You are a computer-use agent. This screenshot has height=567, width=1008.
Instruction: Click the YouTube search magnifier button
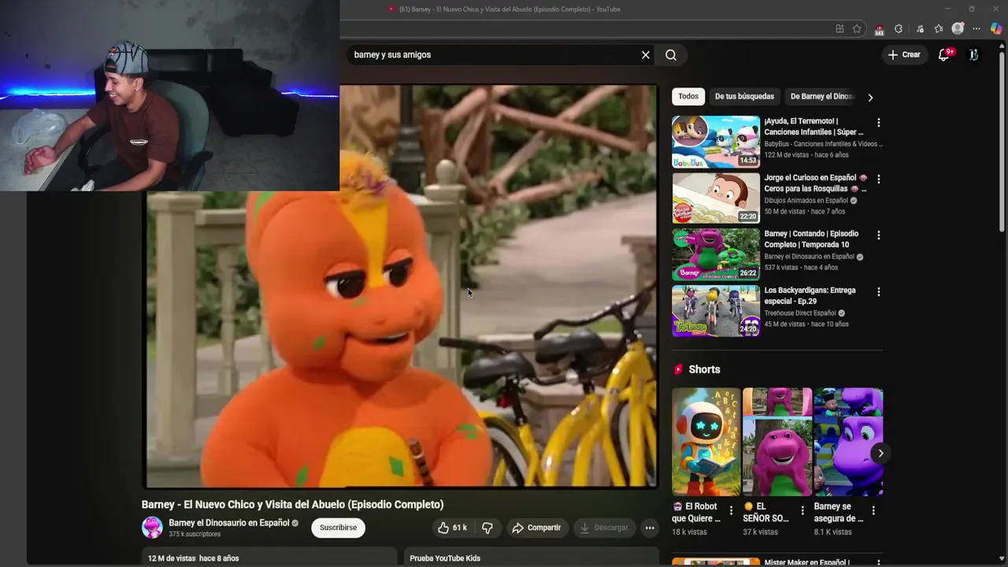(671, 55)
